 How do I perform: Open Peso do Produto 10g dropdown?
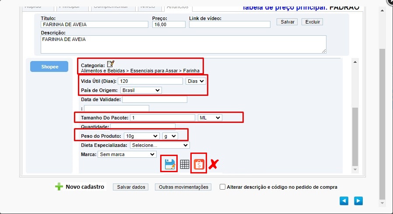[142, 136]
